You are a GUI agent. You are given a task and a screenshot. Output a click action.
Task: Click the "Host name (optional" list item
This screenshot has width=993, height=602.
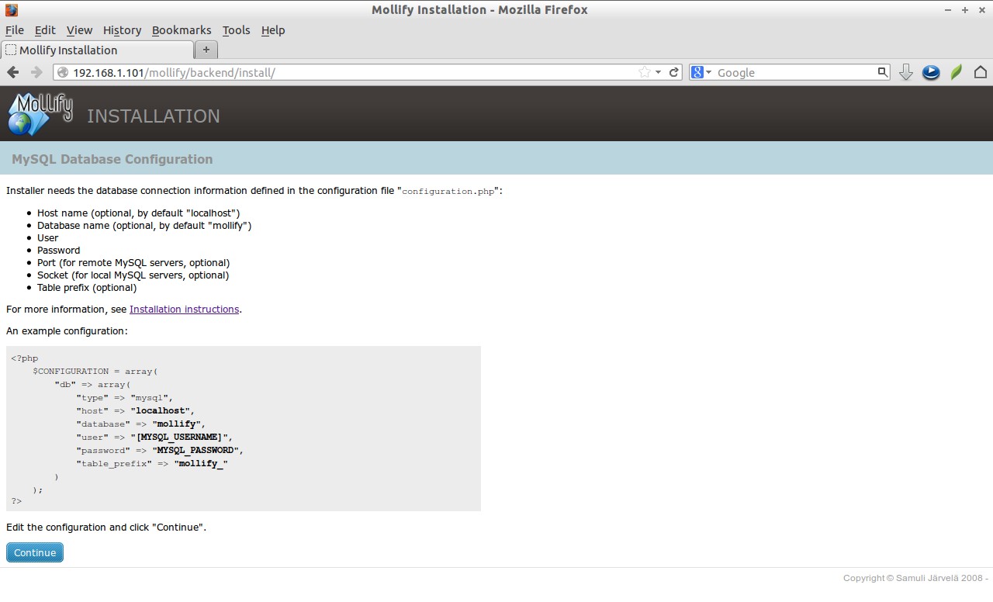[139, 213]
